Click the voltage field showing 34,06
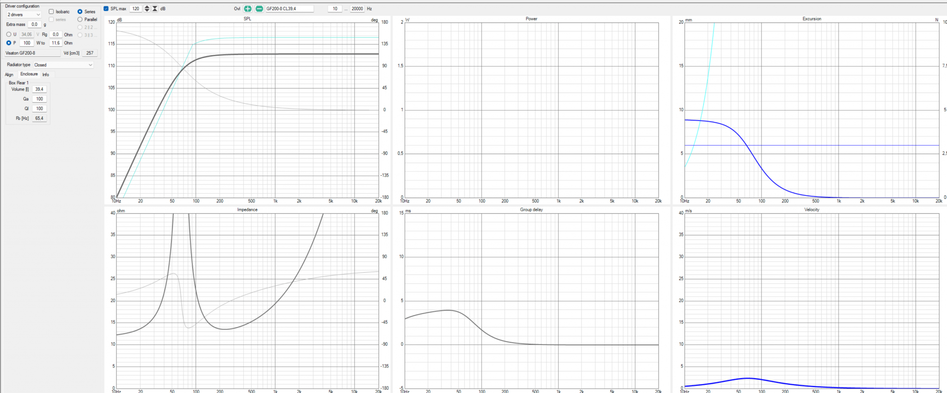This screenshot has height=393, width=947. click(27, 35)
